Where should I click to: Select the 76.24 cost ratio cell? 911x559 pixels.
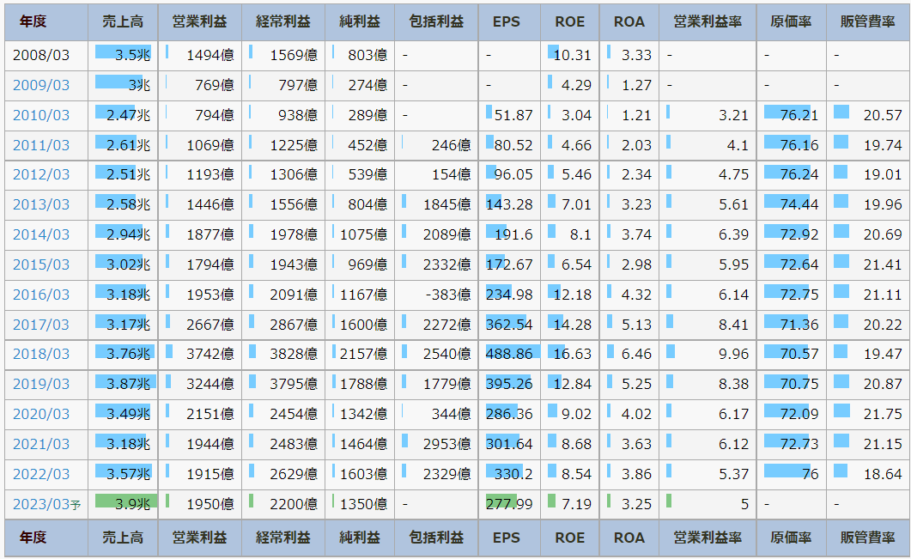point(792,175)
